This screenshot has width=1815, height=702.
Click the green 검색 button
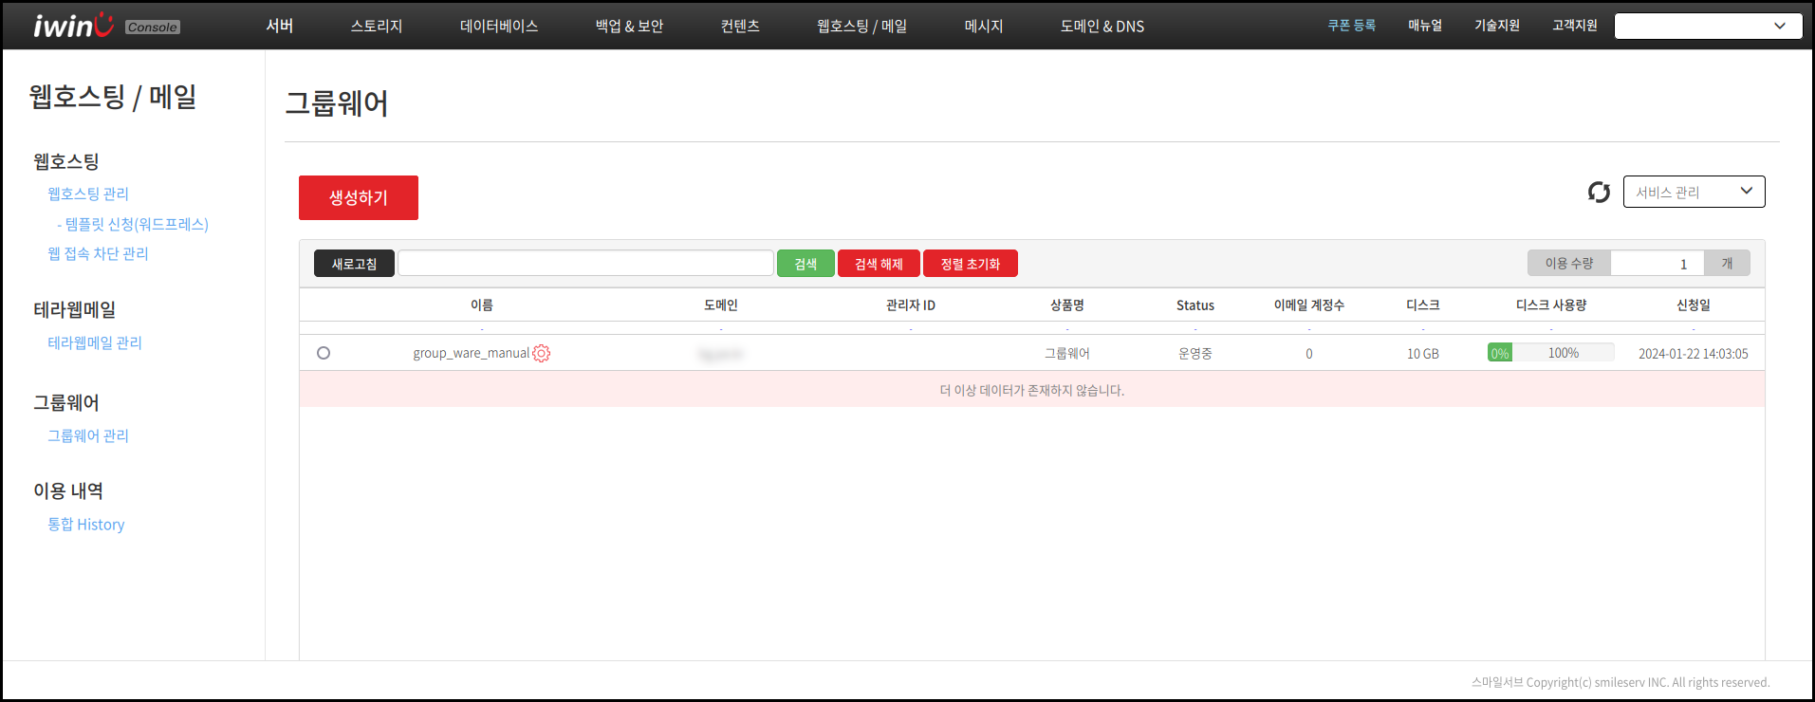(x=806, y=264)
